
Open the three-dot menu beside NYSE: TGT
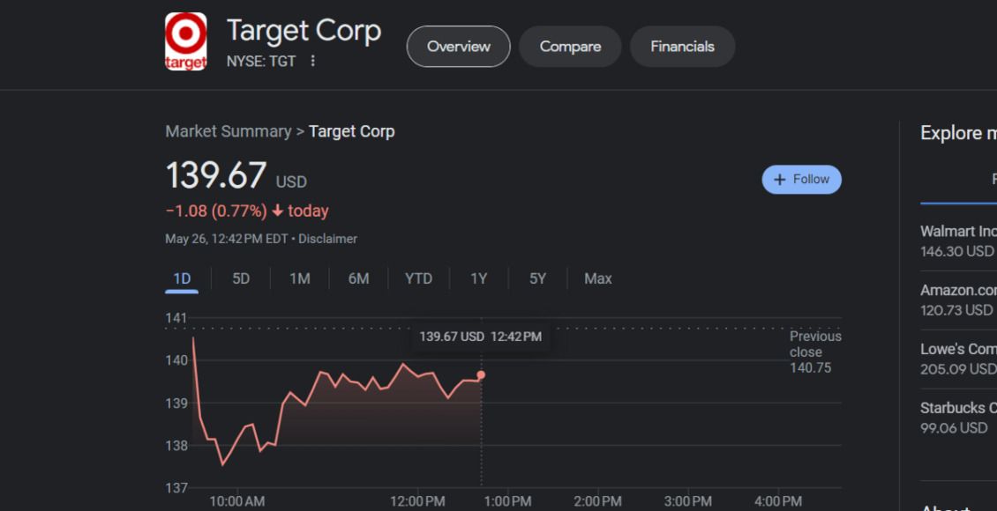click(x=312, y=62)
